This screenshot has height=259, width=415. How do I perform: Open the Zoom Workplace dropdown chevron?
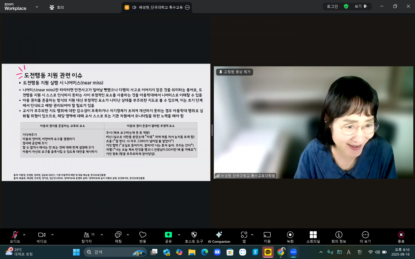(37, 7)
